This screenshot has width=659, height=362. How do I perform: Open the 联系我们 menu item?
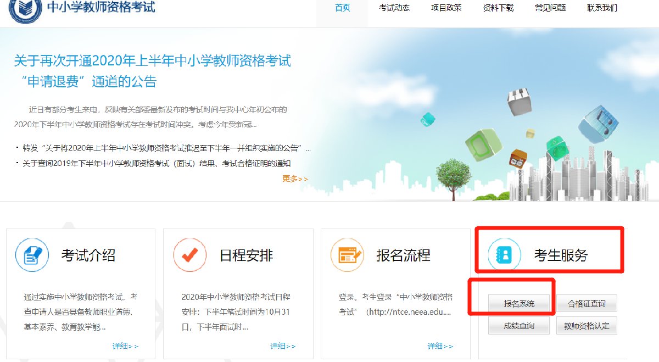[602, 8]
